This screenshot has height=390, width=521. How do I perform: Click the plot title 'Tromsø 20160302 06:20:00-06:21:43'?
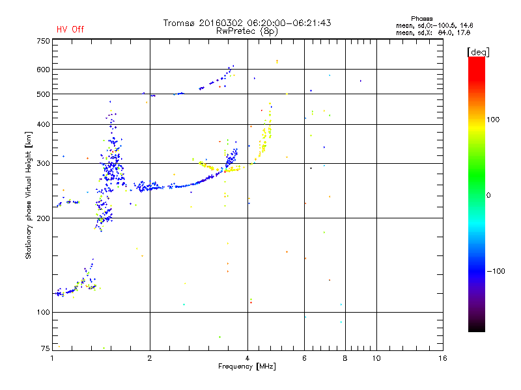coord(247,23)
